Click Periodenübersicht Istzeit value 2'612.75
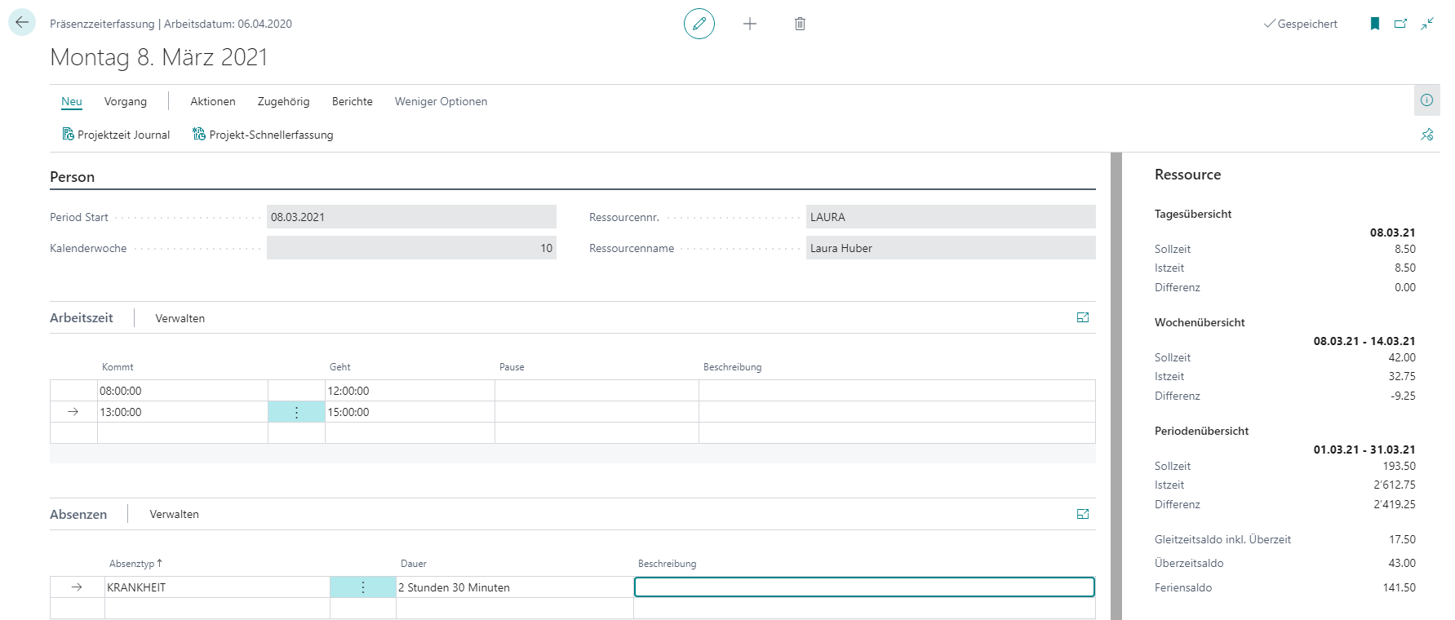Screen dimensions: 1455x620 click(x=1395, y=485)
